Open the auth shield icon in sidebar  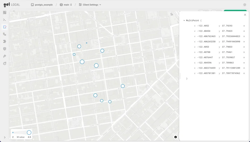[x=5, y=49]
